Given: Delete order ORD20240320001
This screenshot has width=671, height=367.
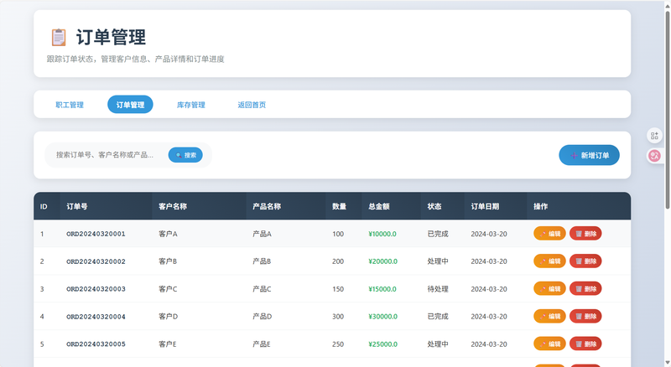Looking at the screenshot, I should pyautogui.click(x=585, y=234).
